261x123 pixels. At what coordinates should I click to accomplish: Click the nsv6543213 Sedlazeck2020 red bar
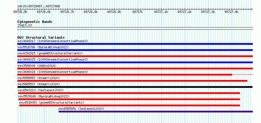(129, 93)
